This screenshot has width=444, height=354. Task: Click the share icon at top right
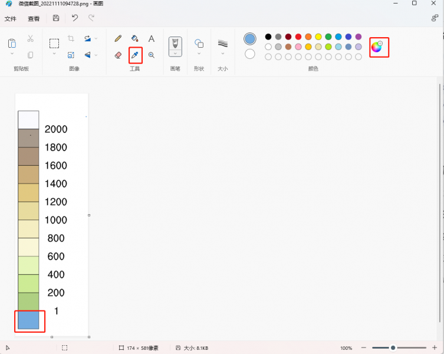[435, 18]
